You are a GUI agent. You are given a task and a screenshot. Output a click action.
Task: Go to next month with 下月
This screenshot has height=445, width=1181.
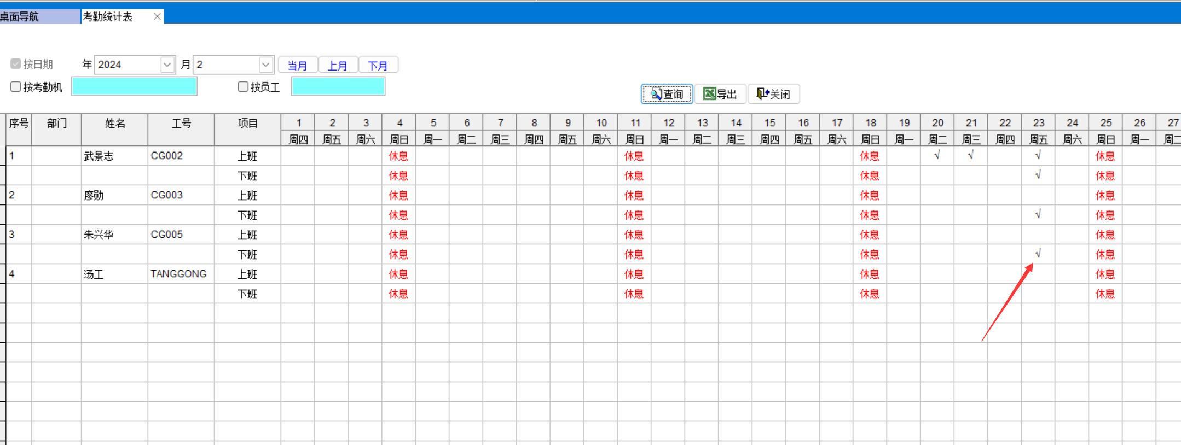pos(378,65)
